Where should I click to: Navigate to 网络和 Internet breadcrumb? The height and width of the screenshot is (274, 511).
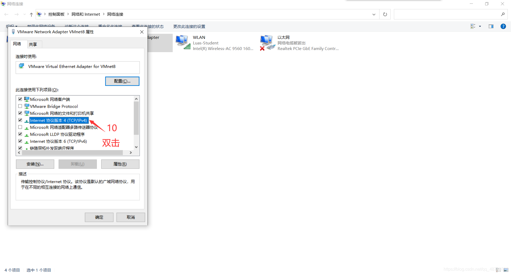86,14
